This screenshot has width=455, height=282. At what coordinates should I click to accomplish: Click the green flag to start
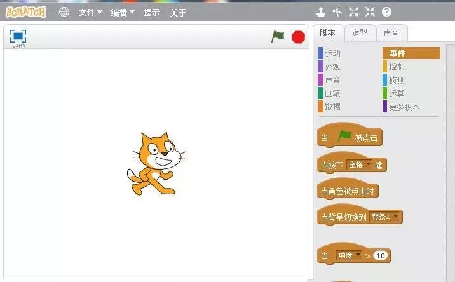[x=278, y=37]
